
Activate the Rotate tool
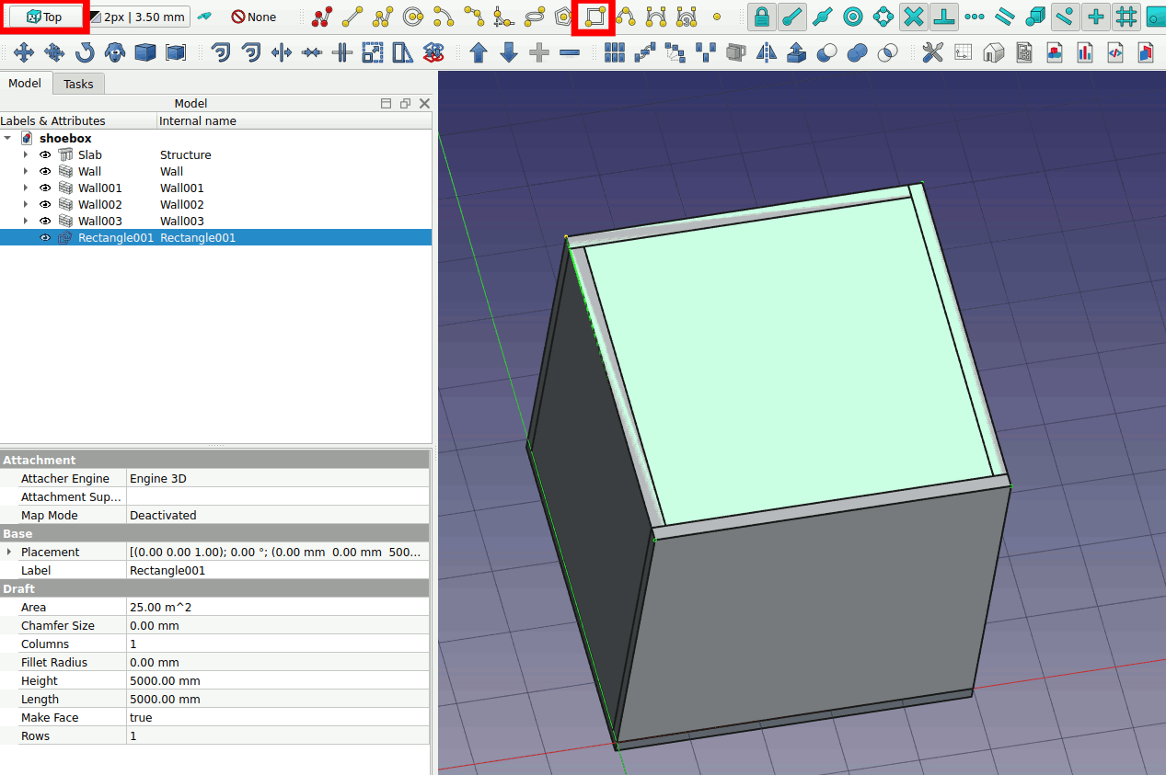click(85, 52)
